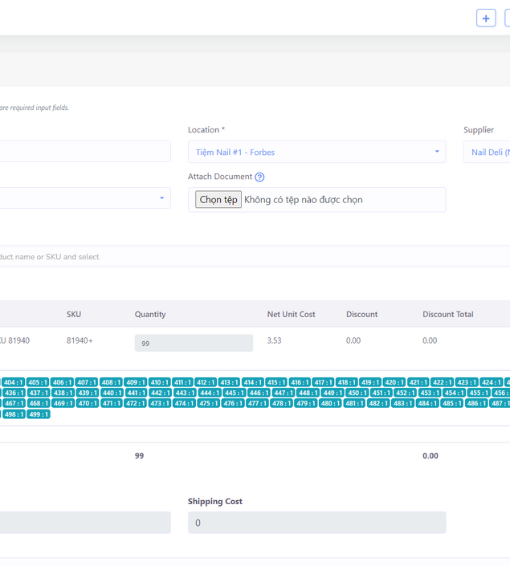Viewport: 510px width, 566px height.
Task: Open the Location dropdown showing Tiệm Nail #1 - Forbes
Action: tap(316, 152)
